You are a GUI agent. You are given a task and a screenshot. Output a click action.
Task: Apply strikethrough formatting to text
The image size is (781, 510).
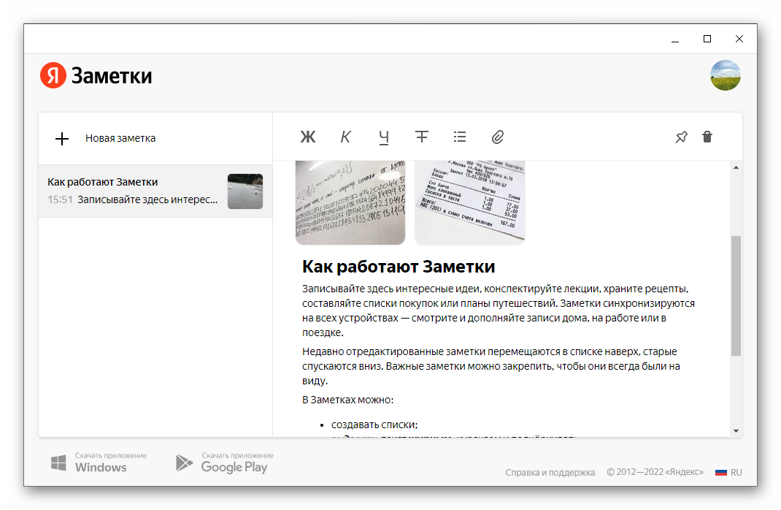pos(422,137)
